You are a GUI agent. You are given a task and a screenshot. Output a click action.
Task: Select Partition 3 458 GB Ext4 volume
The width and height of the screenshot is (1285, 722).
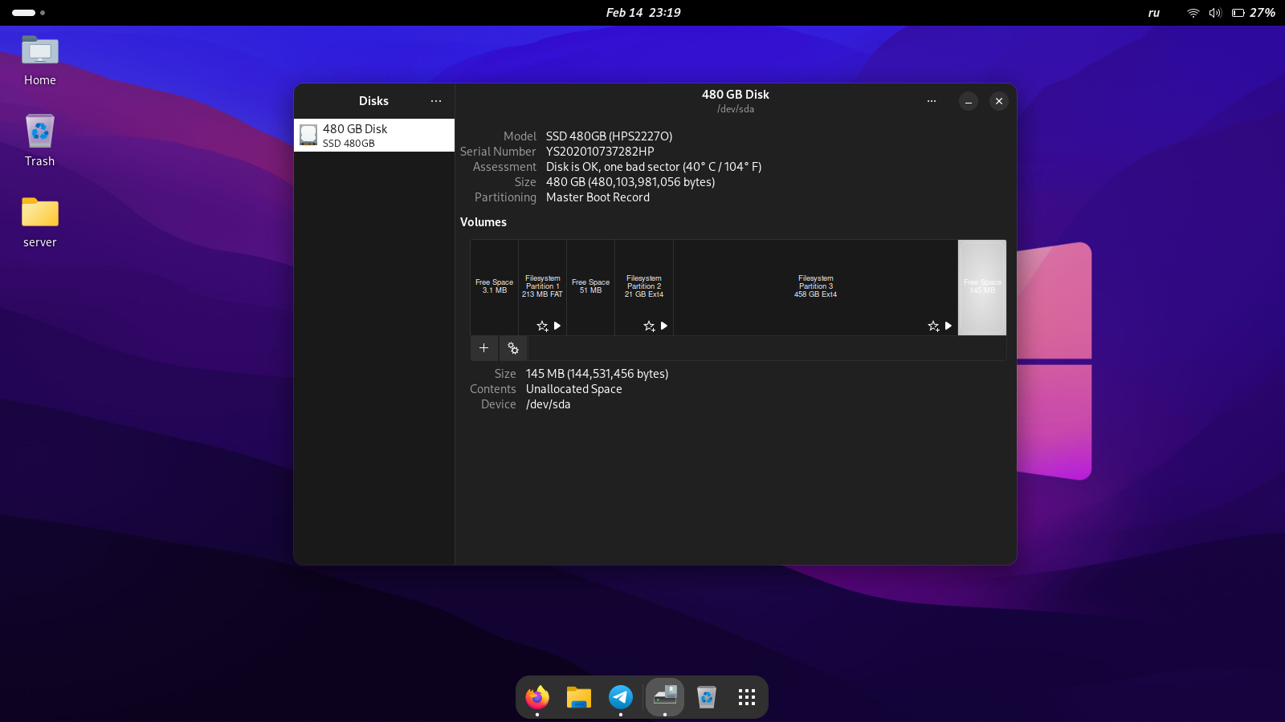(x=815, y=286)
